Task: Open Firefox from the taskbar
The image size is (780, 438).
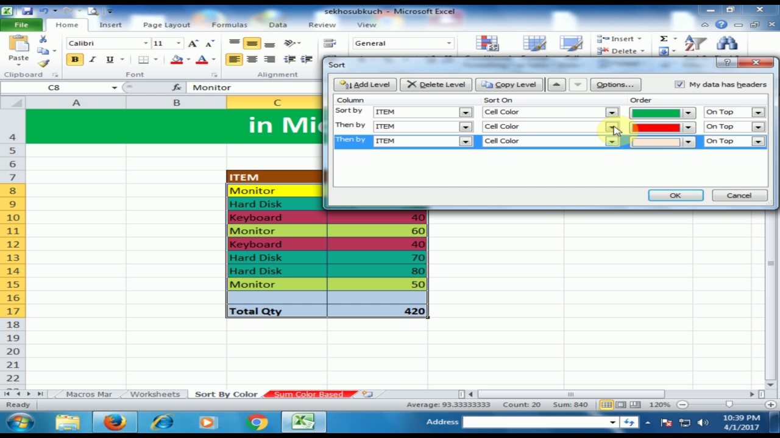Action: (x=114, y=422)
